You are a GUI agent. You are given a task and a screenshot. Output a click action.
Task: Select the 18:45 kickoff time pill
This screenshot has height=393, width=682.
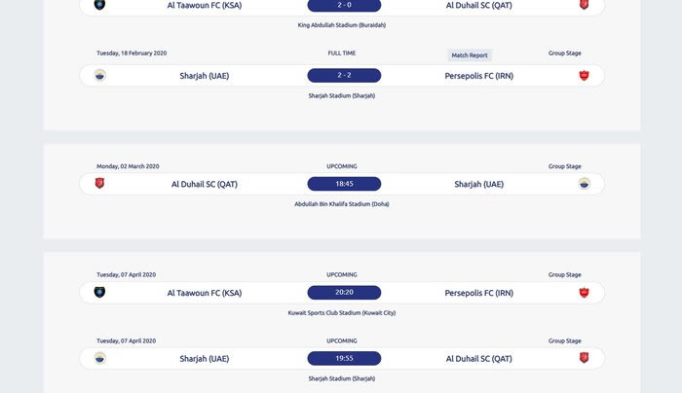click(344, 184)
